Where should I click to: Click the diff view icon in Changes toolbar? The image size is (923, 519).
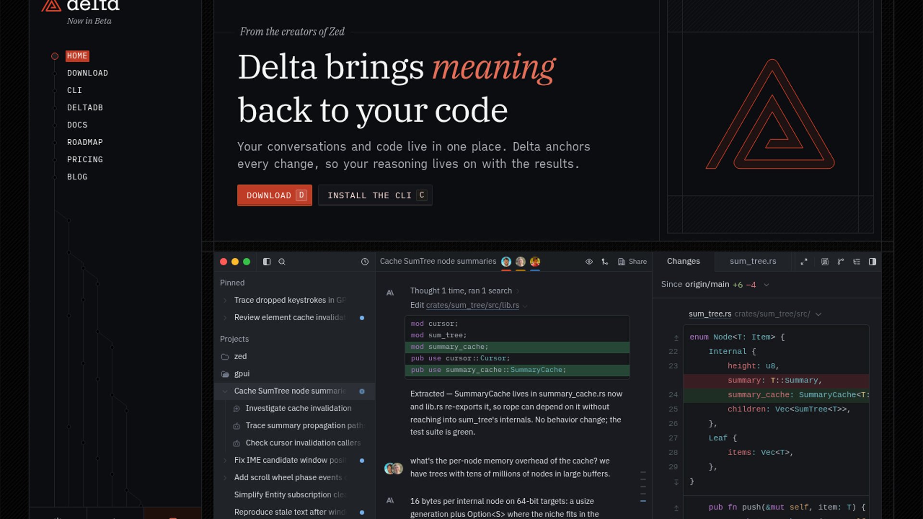(x=825, y=261)
